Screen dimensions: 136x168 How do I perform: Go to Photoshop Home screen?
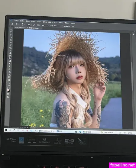pos(12,24)
